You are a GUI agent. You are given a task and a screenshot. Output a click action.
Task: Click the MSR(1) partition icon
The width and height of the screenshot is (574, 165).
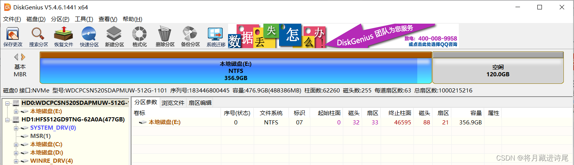click(x=25, y=136)
